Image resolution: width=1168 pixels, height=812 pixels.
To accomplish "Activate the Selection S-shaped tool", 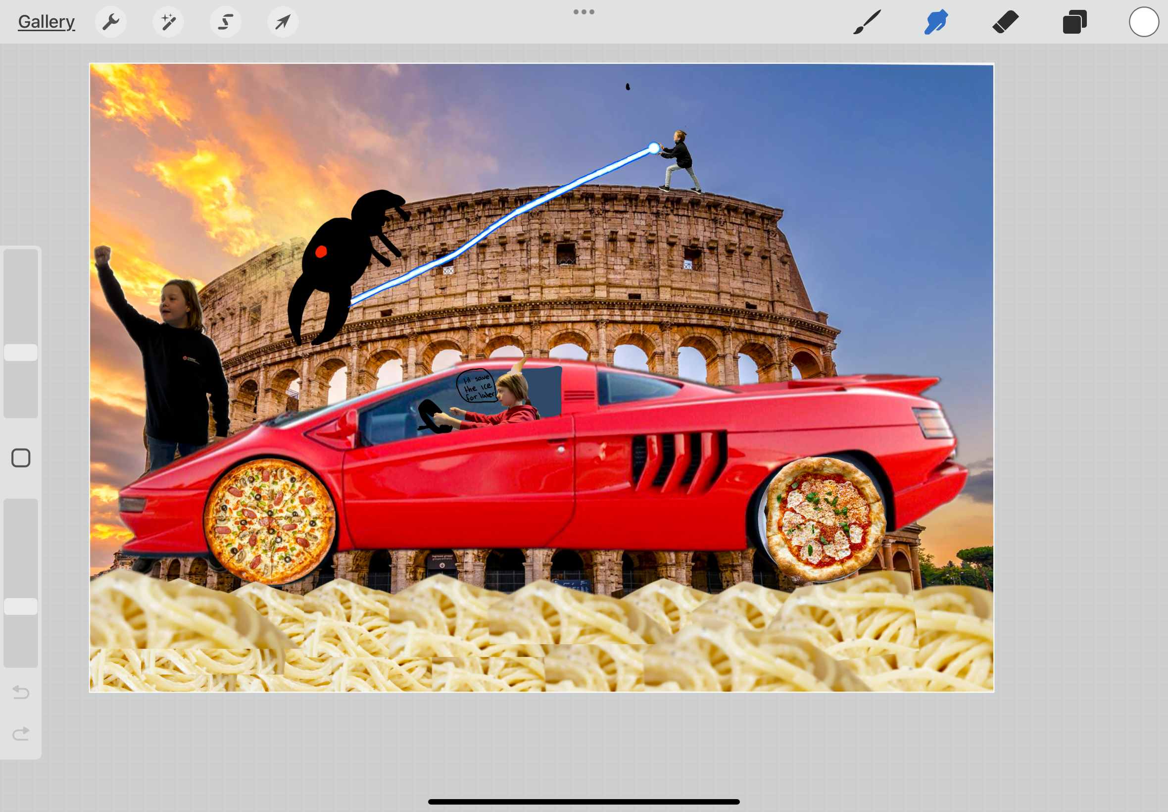I will [x=226, y=22].
